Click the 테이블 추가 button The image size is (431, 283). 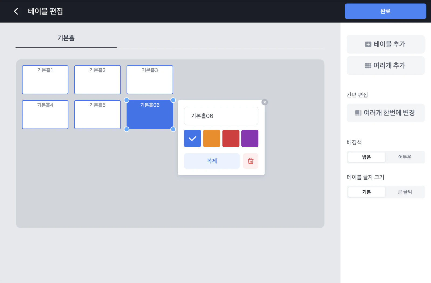pyautogui.click(x=385, y=44)
